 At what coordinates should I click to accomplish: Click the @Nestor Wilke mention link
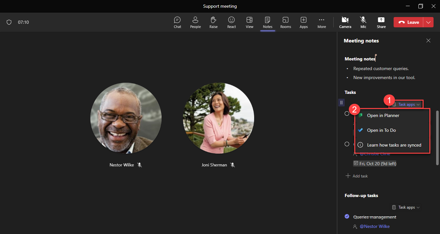375,226
